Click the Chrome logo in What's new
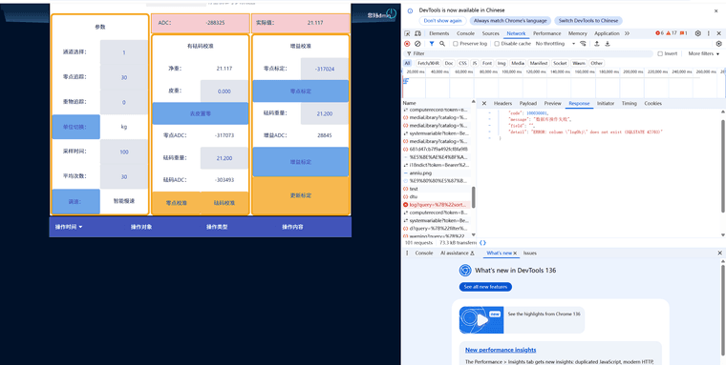Image resolution: width=726 pixels, height=365 pixels. pyautogui.click(x=465, y=271)
